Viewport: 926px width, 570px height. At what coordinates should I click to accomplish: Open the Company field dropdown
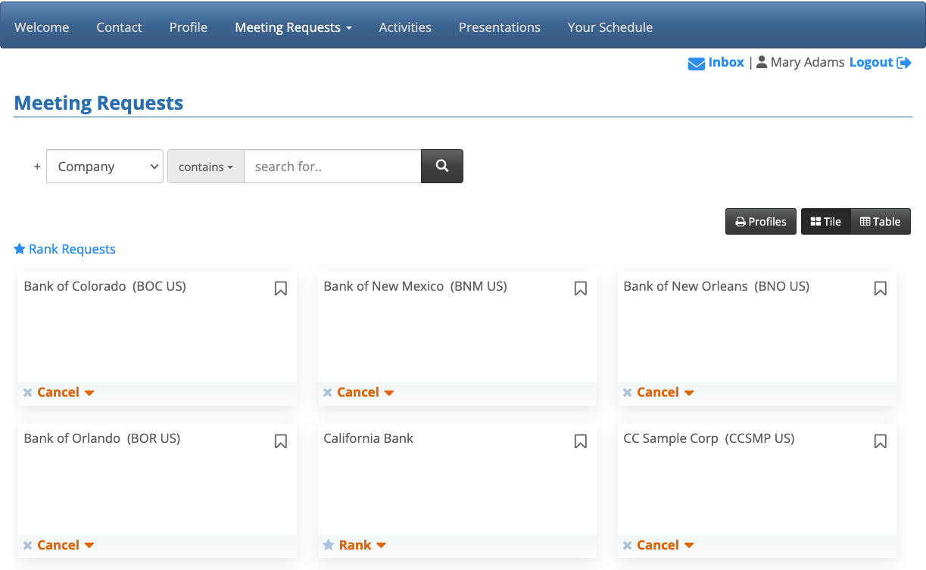105,167
